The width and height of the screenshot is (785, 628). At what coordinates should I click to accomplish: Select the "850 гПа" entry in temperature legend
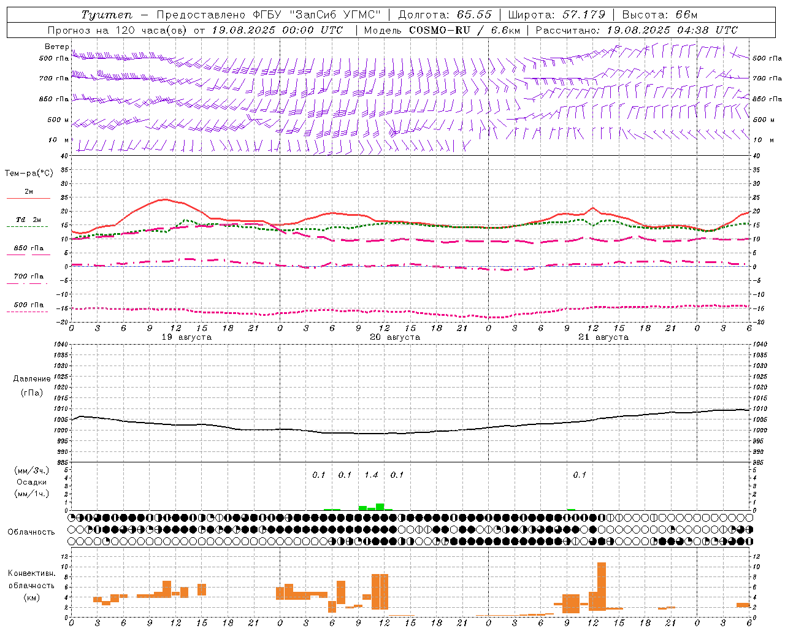(x=28, y=248)
